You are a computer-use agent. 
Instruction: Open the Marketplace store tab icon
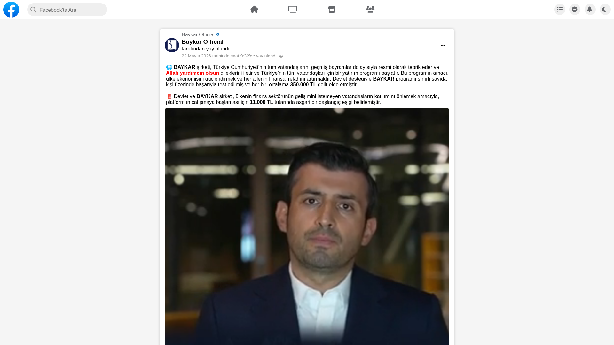332,9
